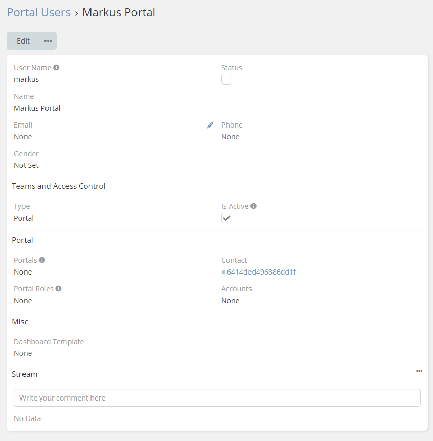Click the User Name info icon
This screenshot has width=433, height=441.
coord(56,67)
